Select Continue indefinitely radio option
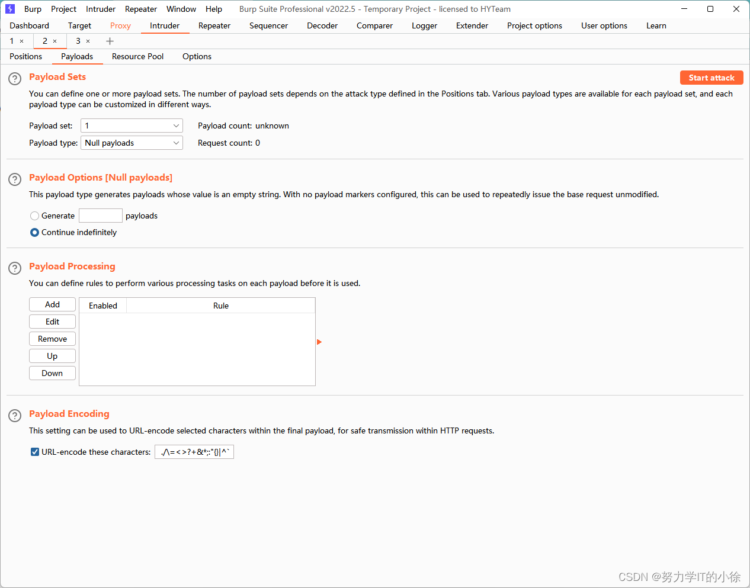750x588 pixels. coord(34,233)
